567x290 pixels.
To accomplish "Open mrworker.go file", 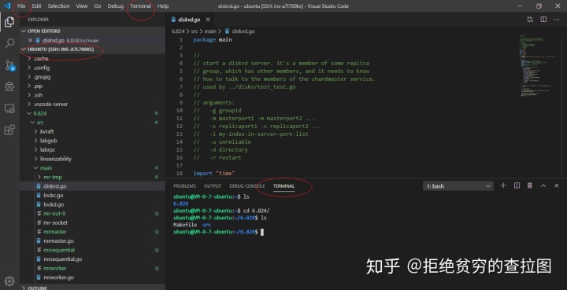I will 93,277.
